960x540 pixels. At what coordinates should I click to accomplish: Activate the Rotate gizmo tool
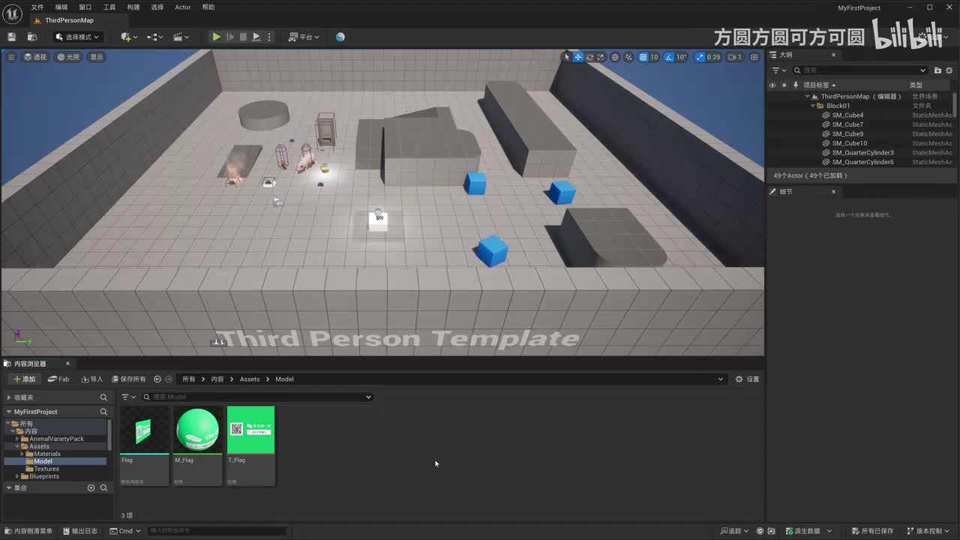589,57
